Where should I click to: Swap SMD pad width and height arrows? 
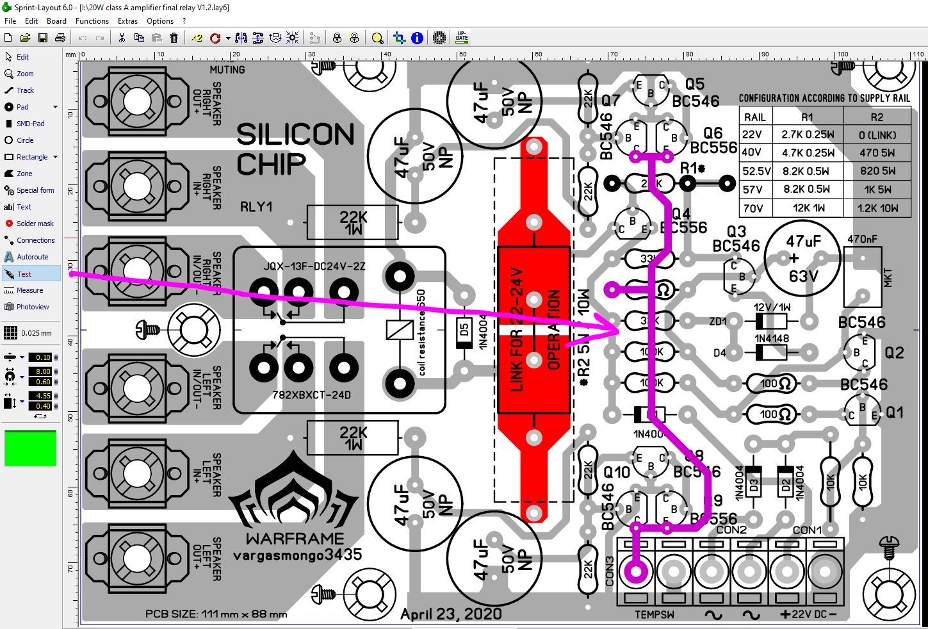pos(40,416)
